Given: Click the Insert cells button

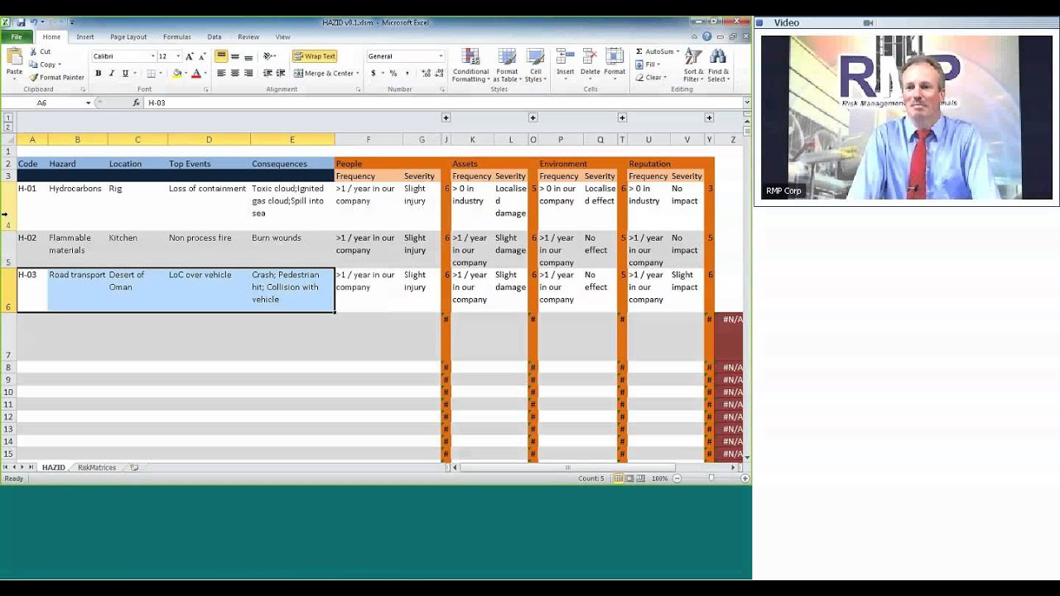Looking at the screenshot, I should [x=566, y=63].
